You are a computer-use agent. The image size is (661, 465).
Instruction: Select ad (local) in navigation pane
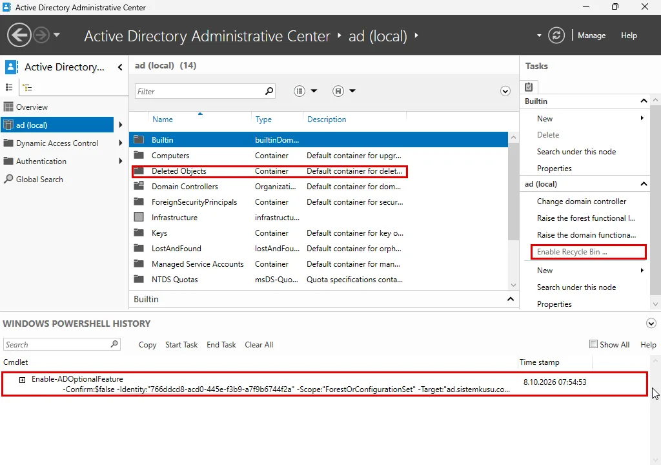[57, 125]
